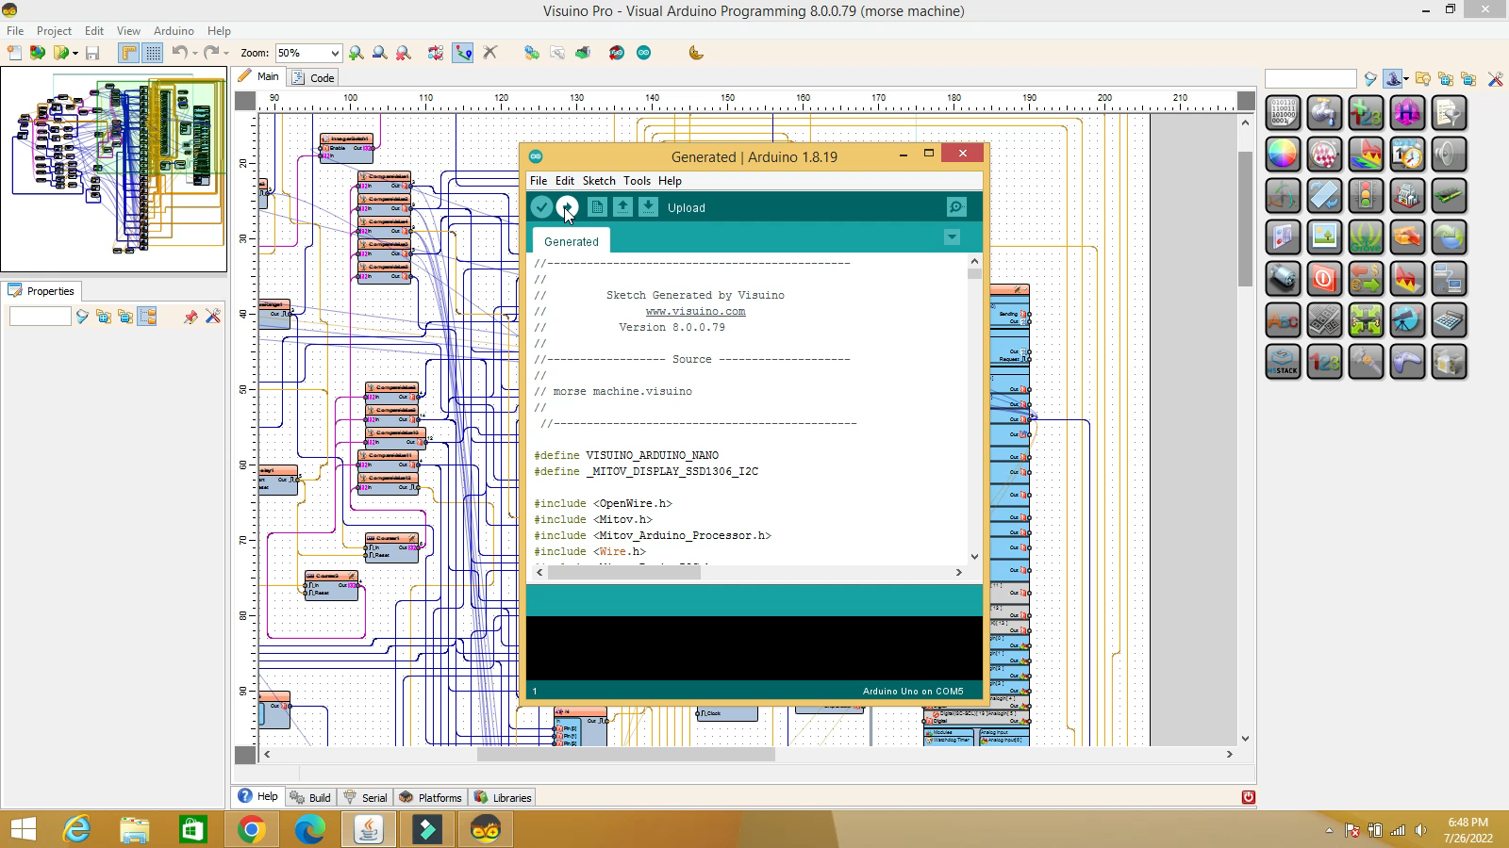Click the Properties filter input field
This screenshot has height=848, width=1509.
(x=40, y=317)
